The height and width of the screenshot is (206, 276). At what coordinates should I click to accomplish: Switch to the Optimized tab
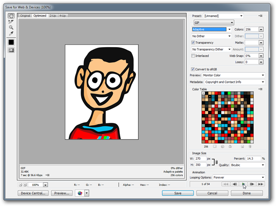click(x=40, y=16)
